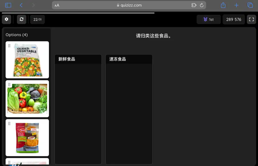Open quiz settings gear button
The image size is (258, 166).
tap(7, 19)
